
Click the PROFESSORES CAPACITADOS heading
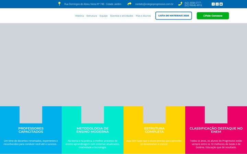[31, 130]
